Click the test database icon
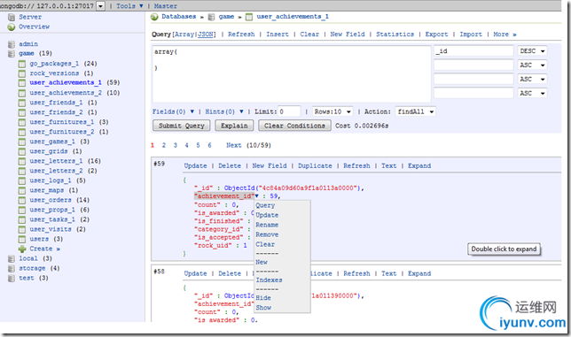Screen dimensions: 571x337 pyautogui.click(x=12, y=278)
